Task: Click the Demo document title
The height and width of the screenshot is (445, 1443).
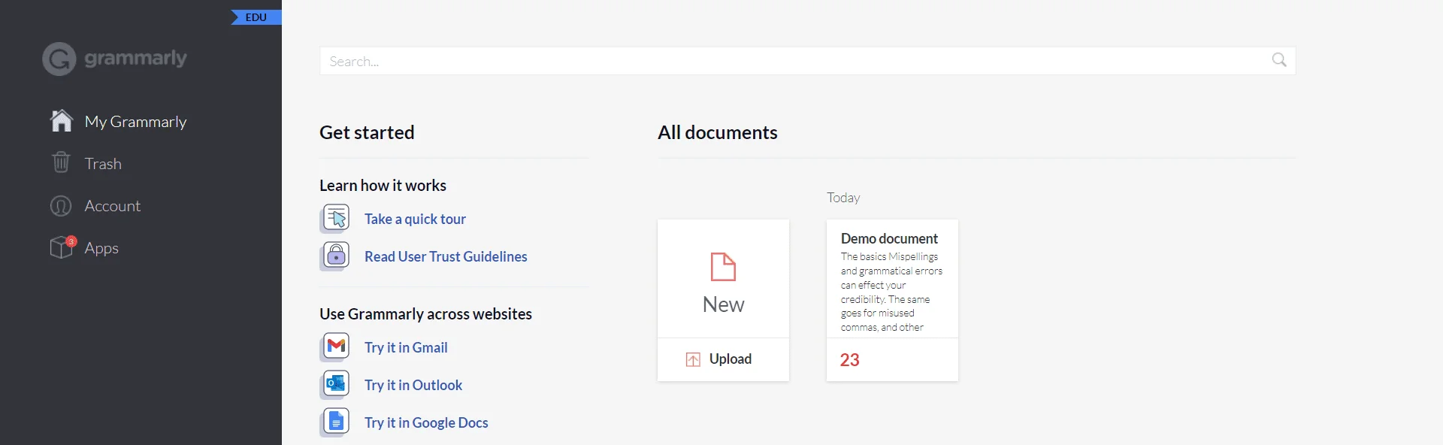Action: tap(889, 238)
